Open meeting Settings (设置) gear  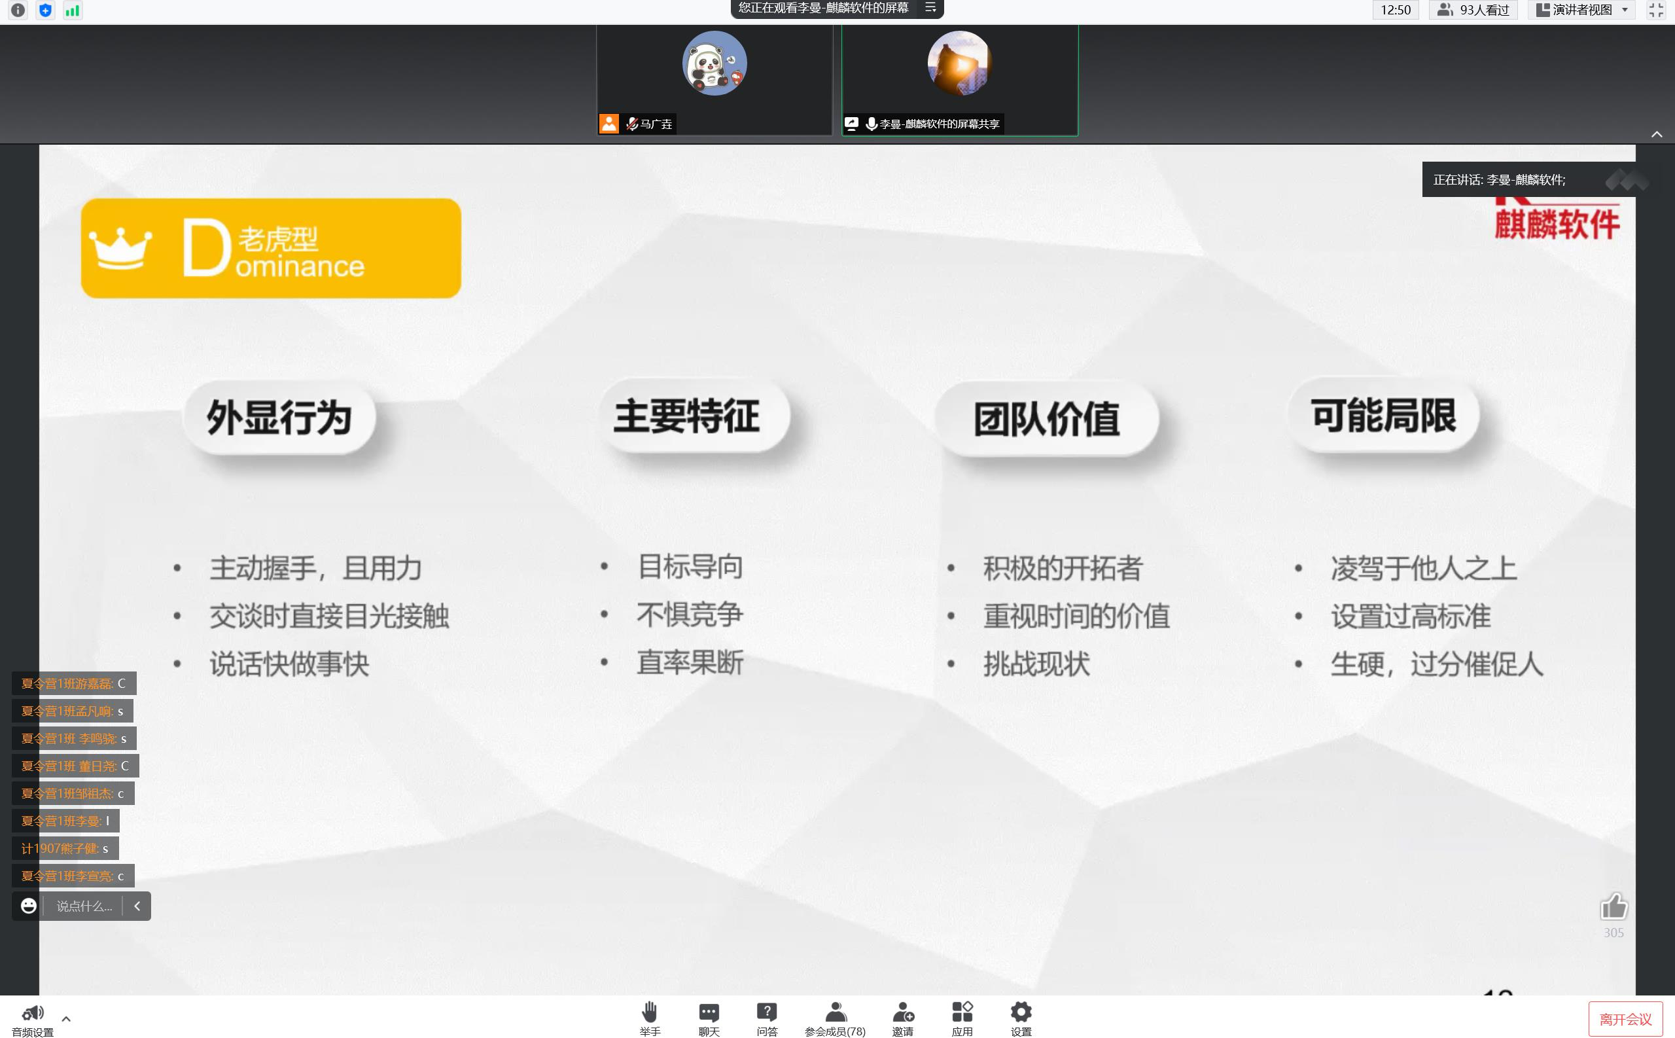pos(1021,1012)
